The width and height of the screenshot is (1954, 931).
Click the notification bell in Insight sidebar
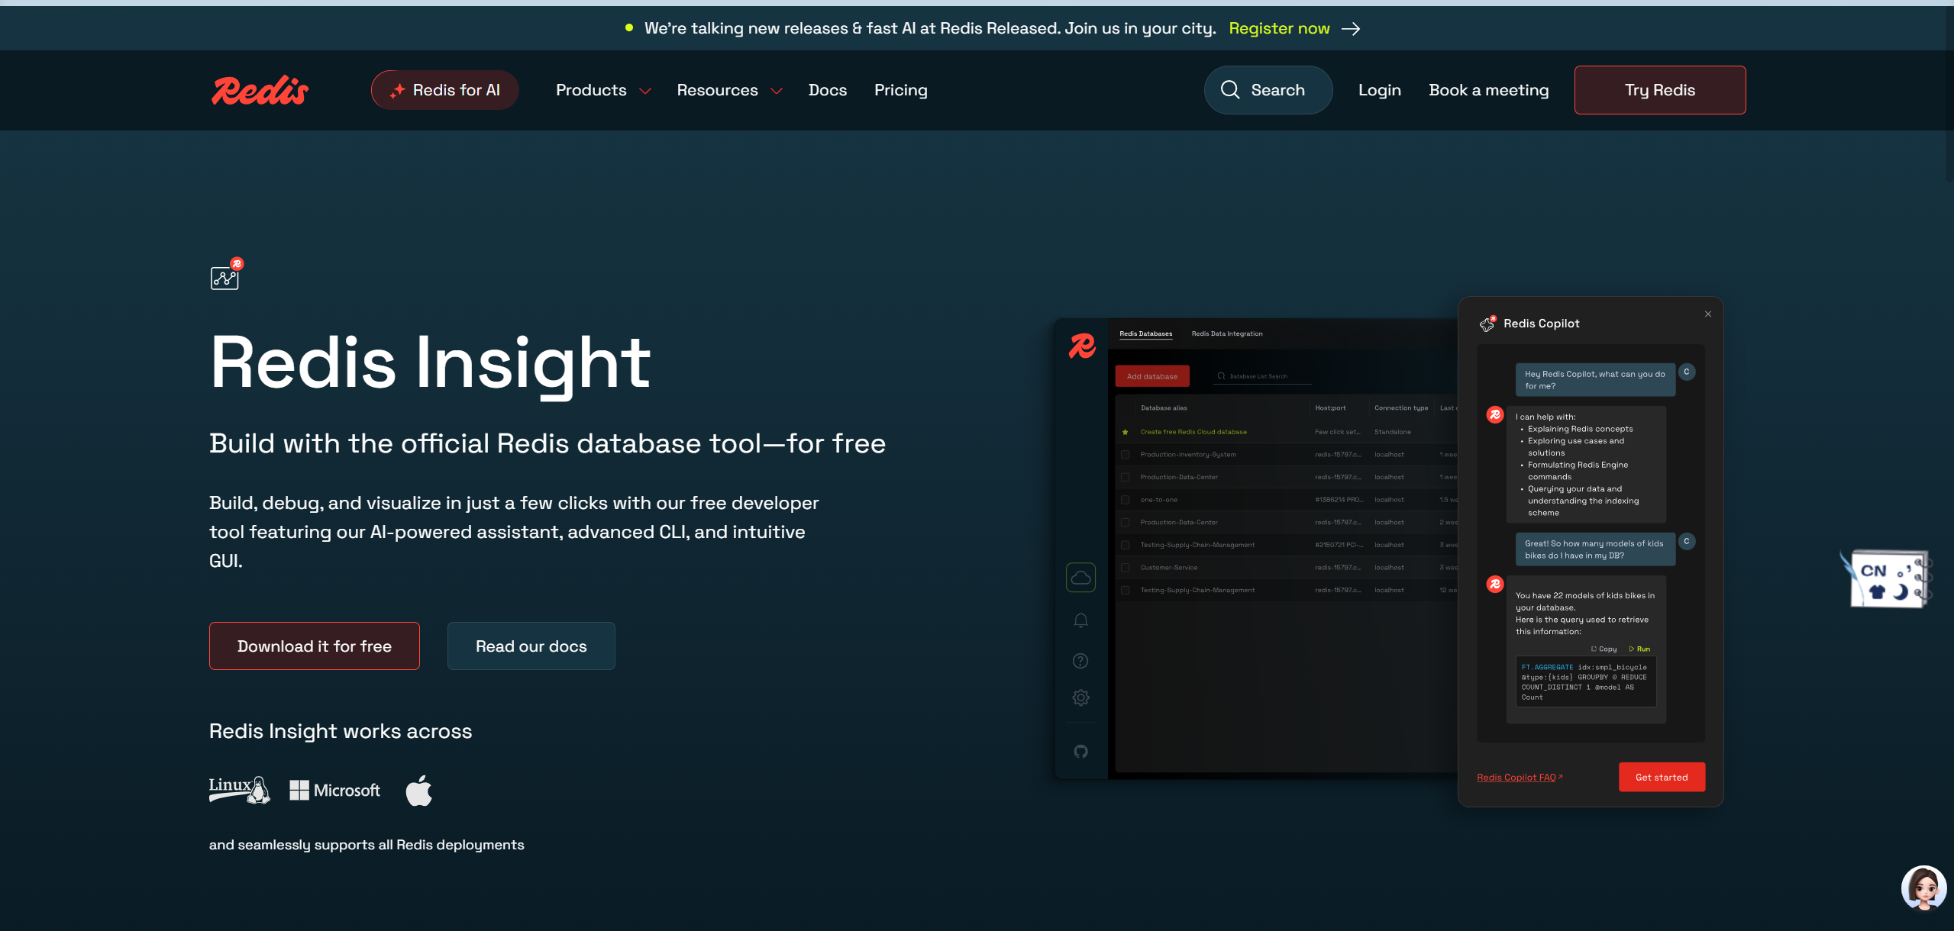[x=1080, y=620]
